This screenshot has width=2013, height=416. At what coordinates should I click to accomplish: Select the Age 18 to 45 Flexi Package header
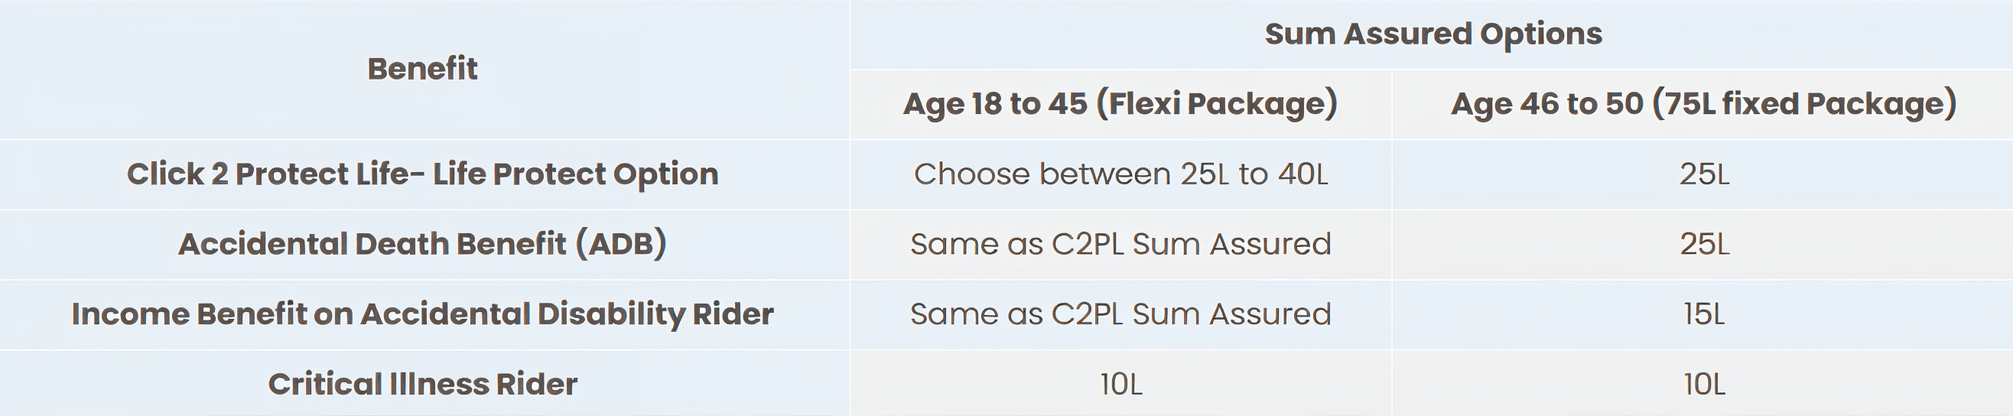[x=1120, y=104]
